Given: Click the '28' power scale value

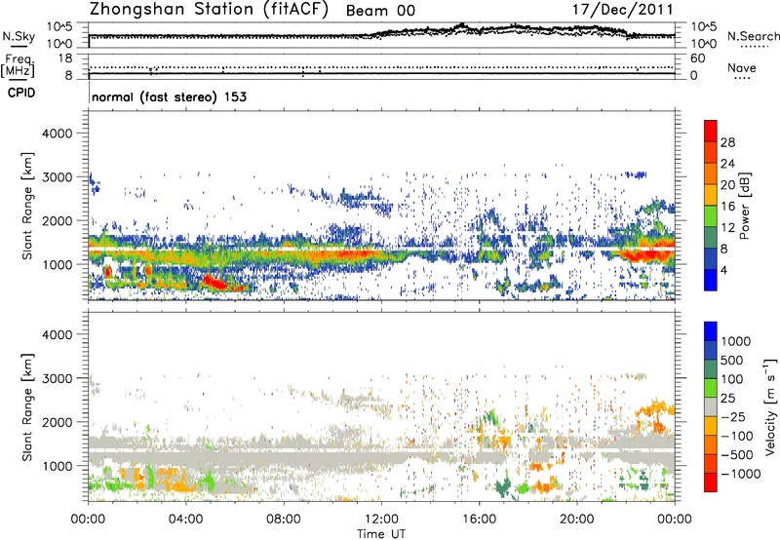Looking at the screenshot, I should tap(727, 142).
